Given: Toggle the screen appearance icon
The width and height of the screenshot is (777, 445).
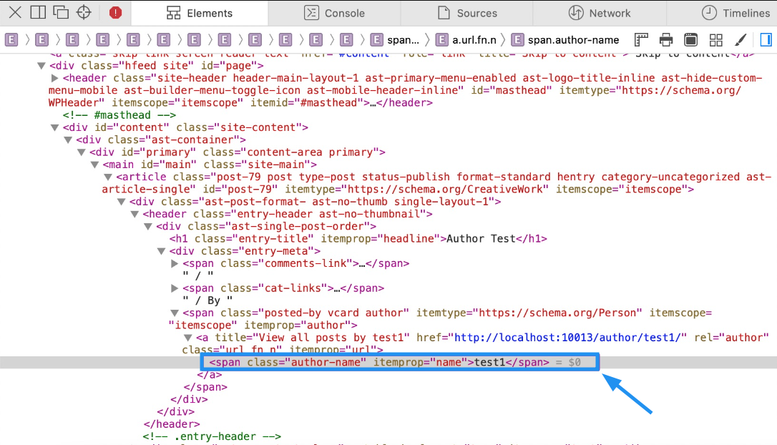Looking at the screenshot, I should [690, 39].
